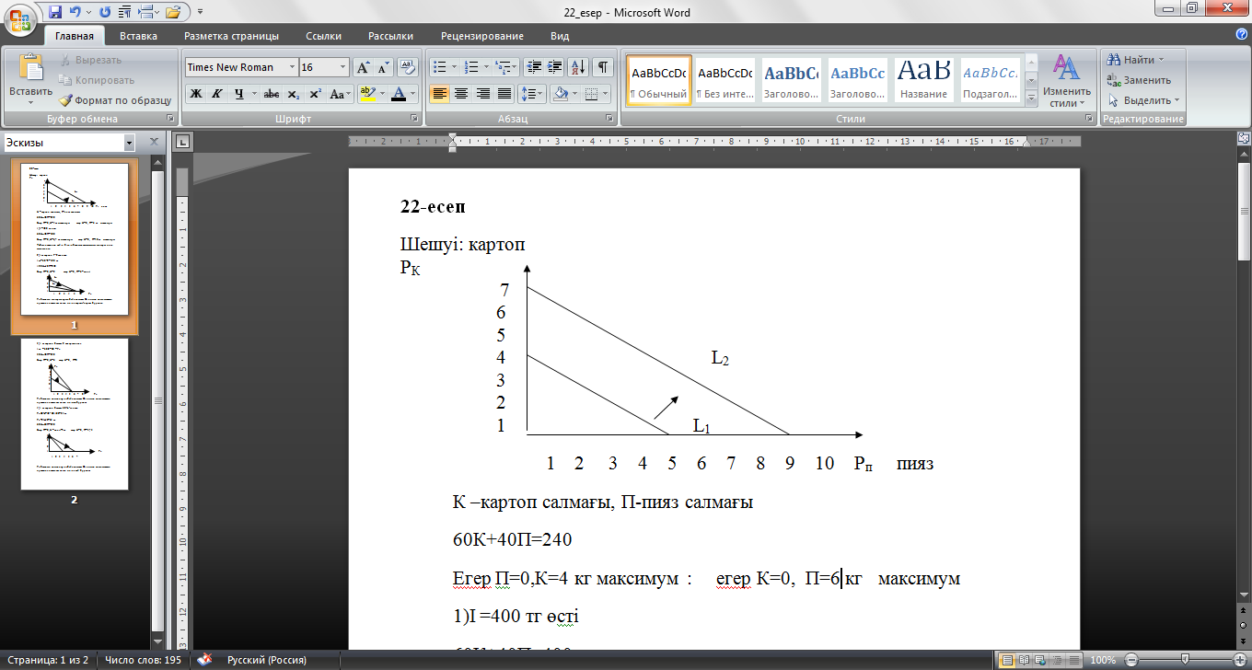Open the font name dropdown

pyautogui.click(x=293, y=67)
